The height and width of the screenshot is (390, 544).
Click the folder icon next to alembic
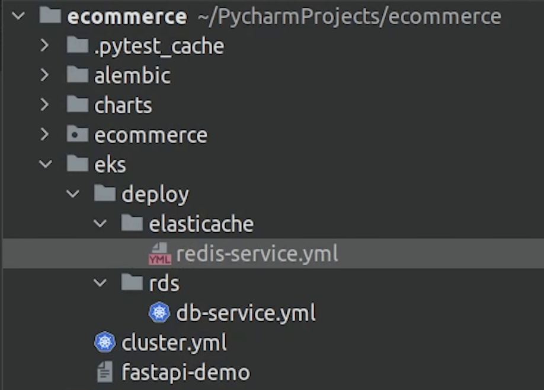click(x=78, y=75)
